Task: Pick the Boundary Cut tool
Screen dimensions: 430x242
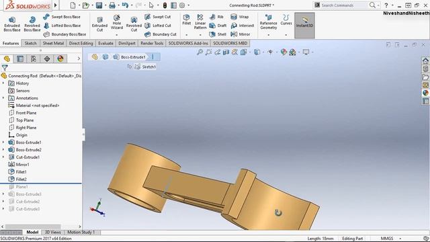Action: pos(161,34)
